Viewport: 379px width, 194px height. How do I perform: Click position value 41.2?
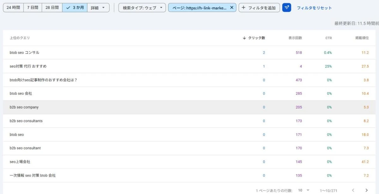coord(365,162)
